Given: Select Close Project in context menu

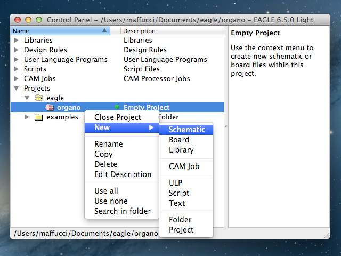Looking at the screenshot, I should click(118, 117).
